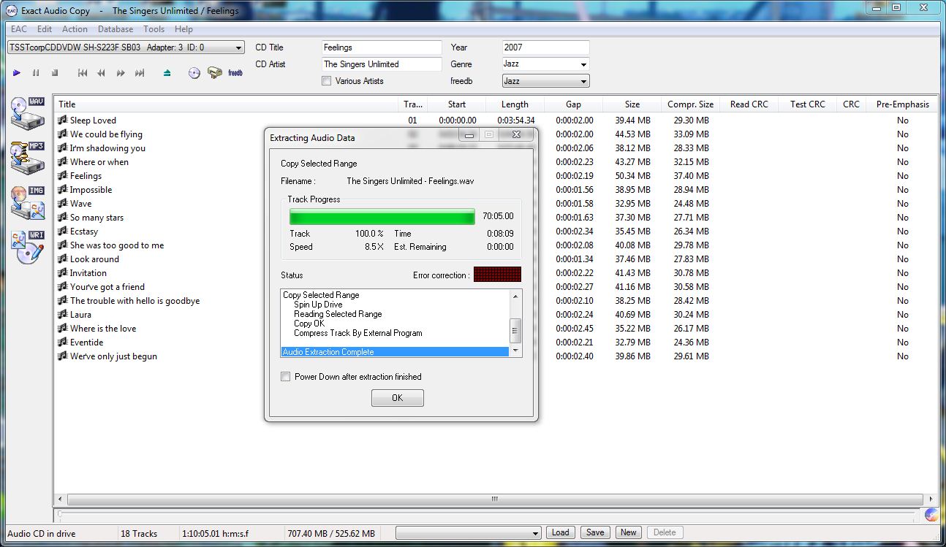Select the track Where or when
Viewport: 946px width, 547px height.
coord(99,162)
